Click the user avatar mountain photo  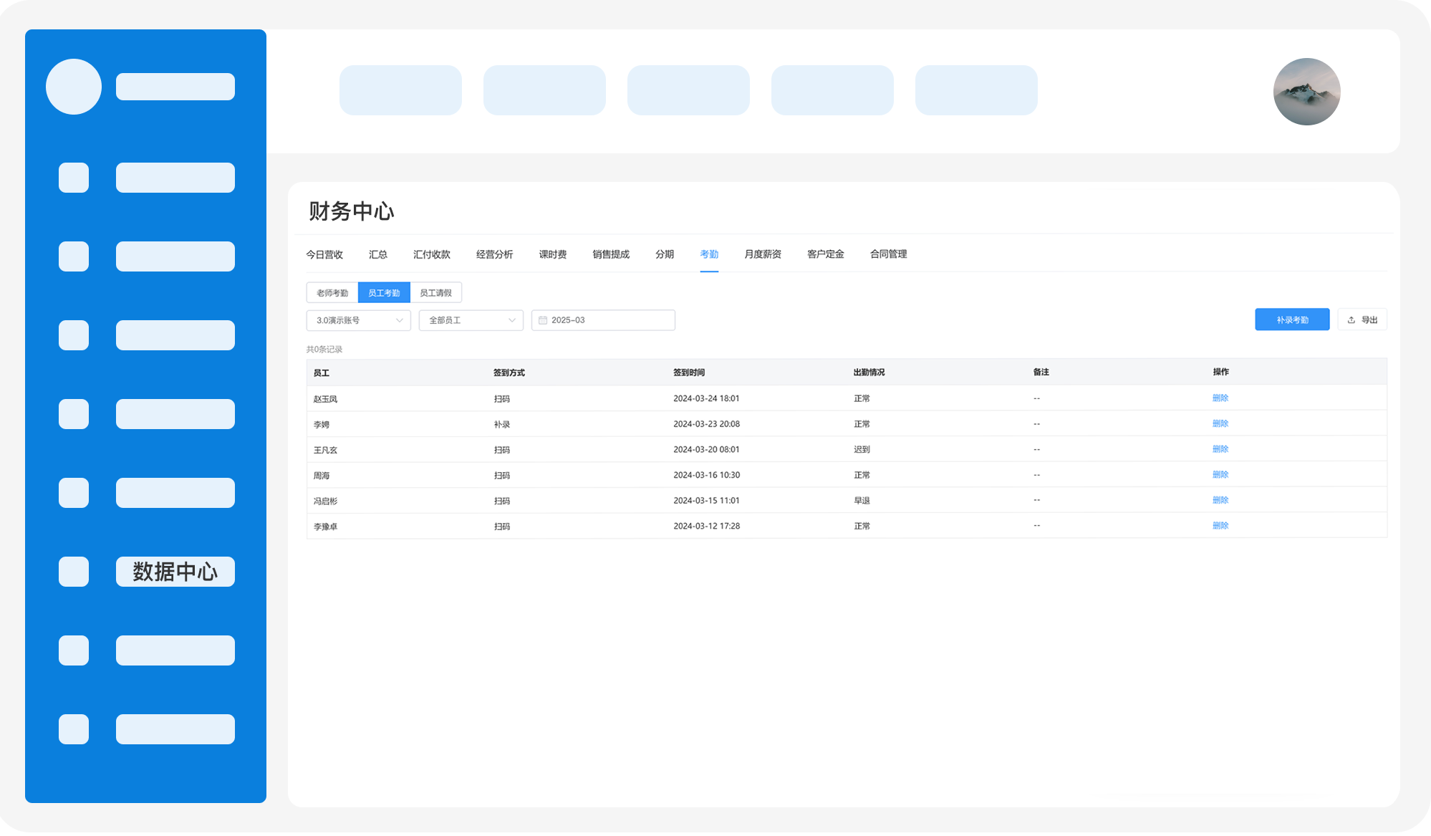coord(1306,92)
